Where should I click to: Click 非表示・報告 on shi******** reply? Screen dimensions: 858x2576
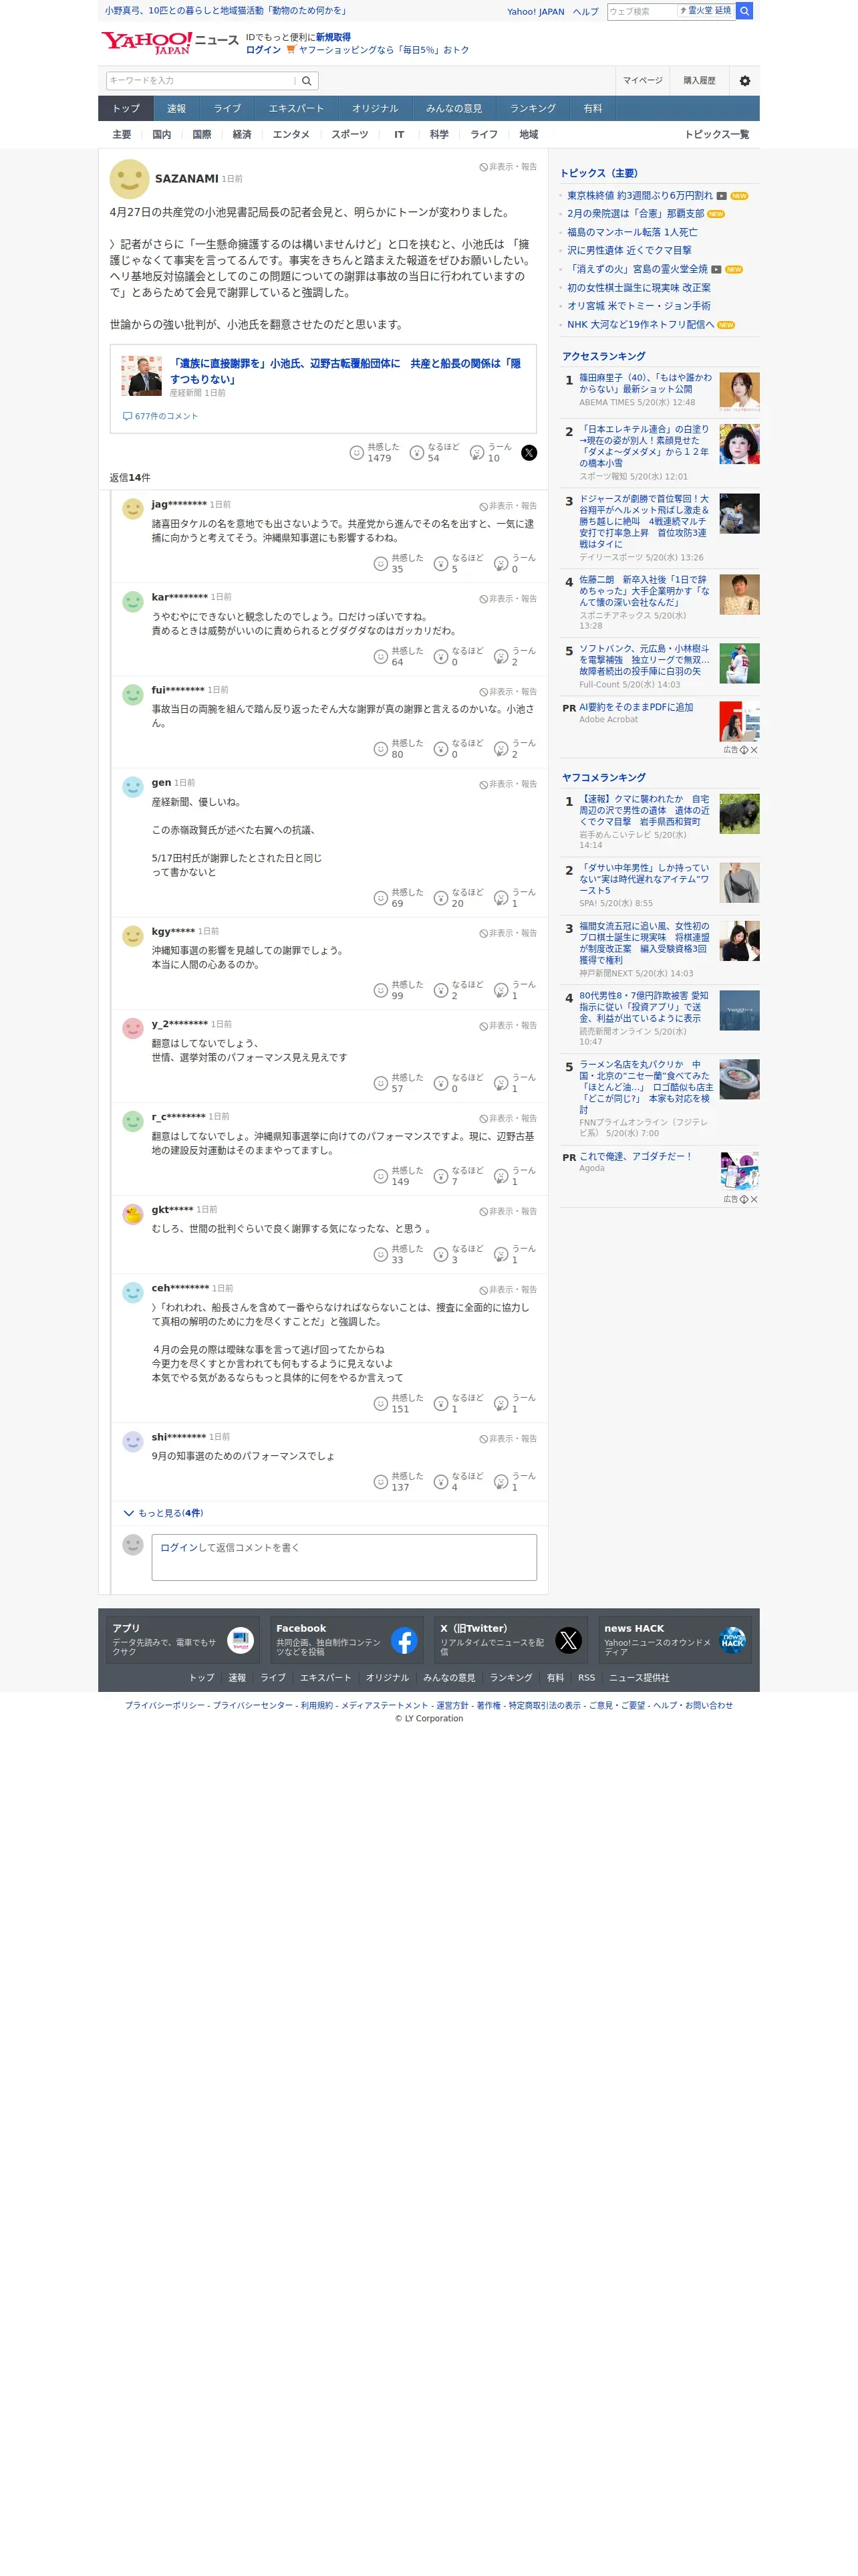509,1439
